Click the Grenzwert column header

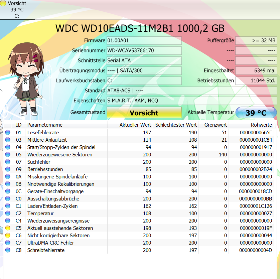(214, 125)
